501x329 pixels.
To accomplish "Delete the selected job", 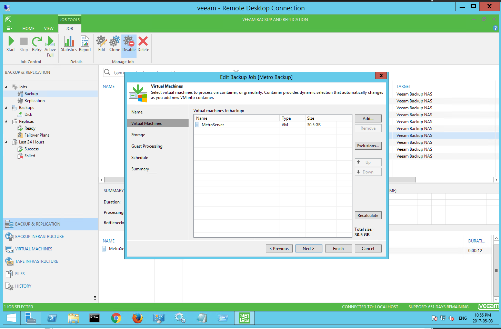I will 143,44.
